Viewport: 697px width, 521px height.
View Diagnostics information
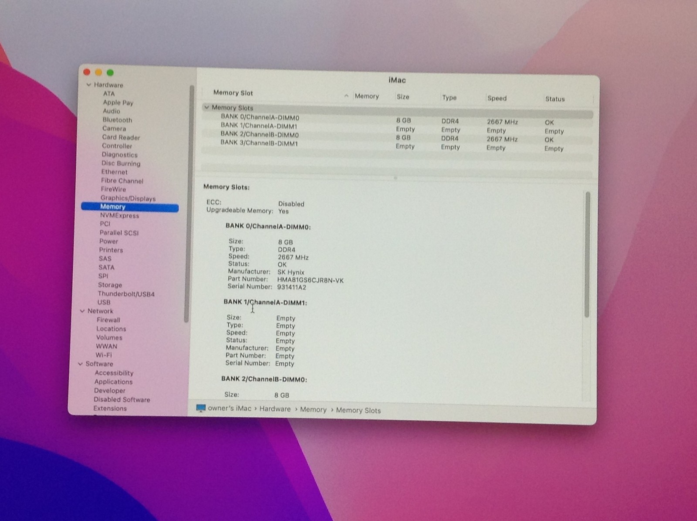pos(119,155)
